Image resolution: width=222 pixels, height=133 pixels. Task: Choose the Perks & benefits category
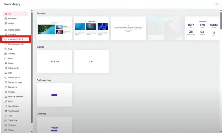[x=16, y=97]
